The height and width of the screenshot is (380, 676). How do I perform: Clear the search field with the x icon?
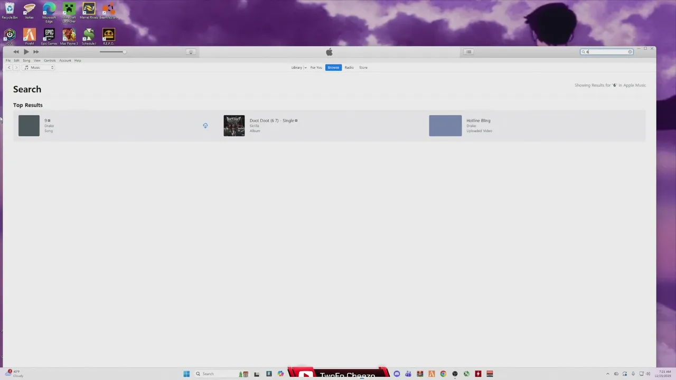630,52
